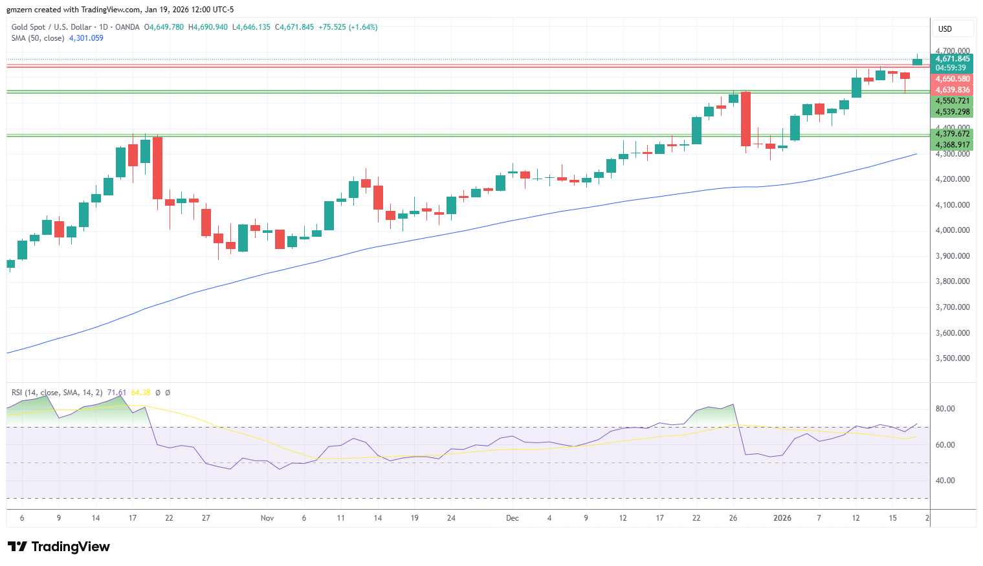Click the change value +75.525 (+1.64%)

(348, 27)
